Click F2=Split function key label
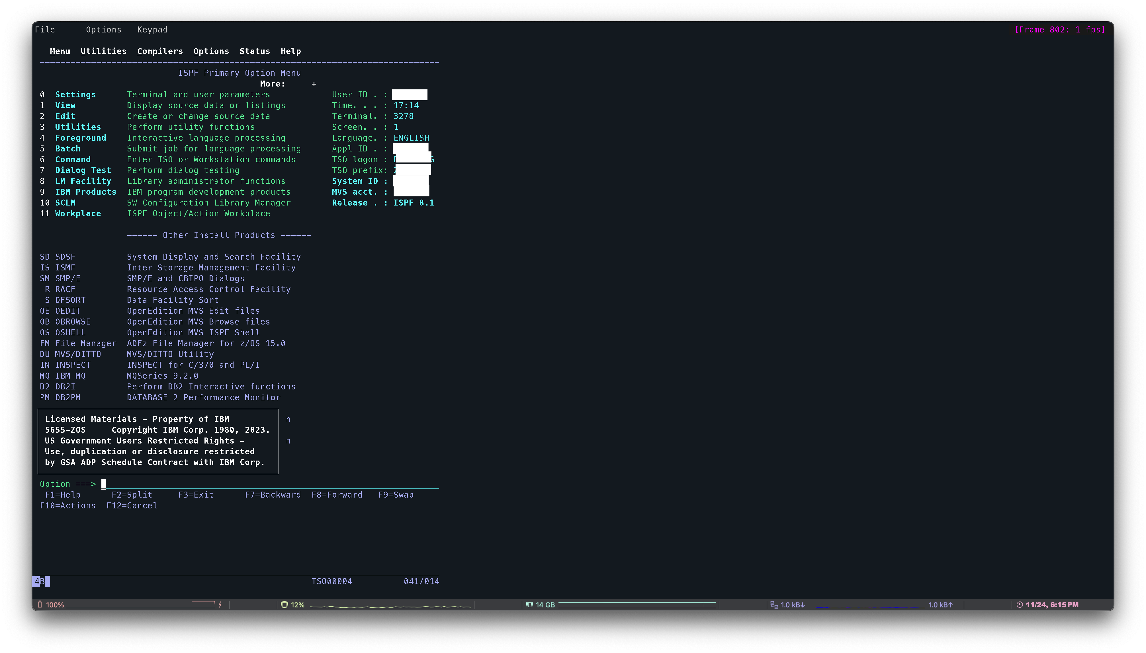 [x=132, y=495]
